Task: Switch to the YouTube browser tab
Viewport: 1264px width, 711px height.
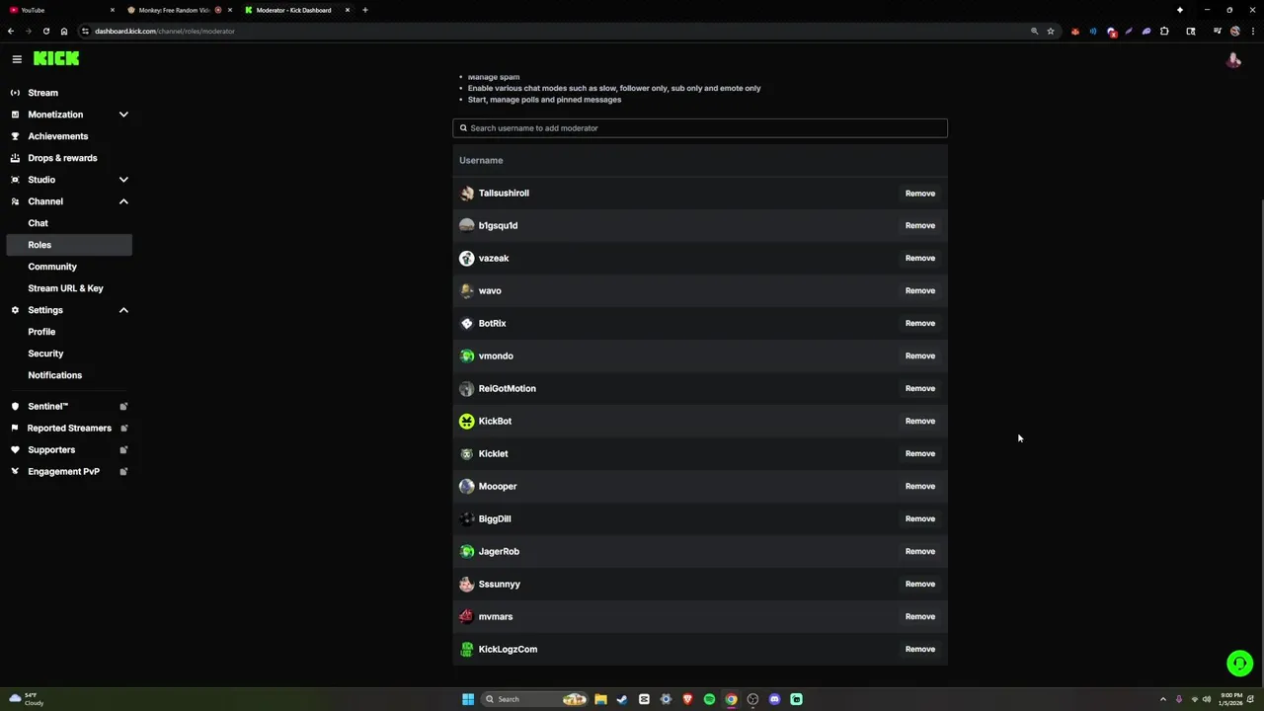Action: coord(61,10)
